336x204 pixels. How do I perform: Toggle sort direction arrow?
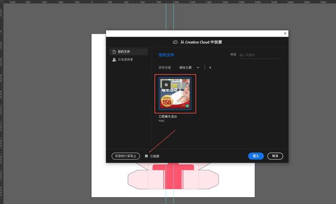pos(210,68)
